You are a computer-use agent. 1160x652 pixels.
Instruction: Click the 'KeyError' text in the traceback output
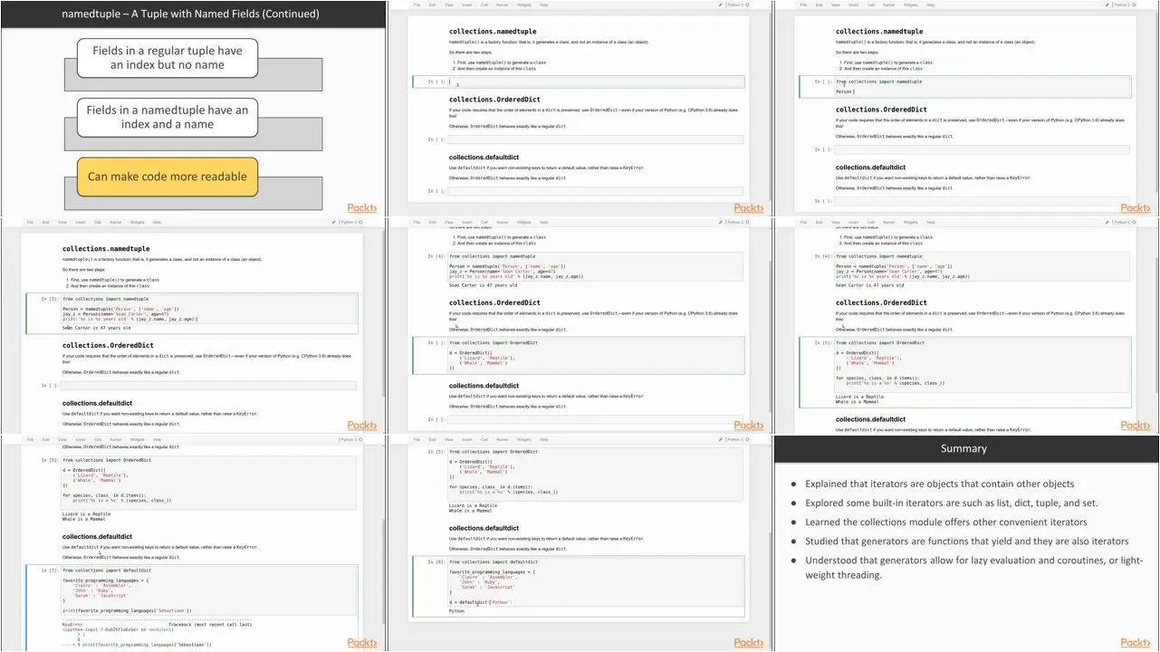tap(72, 624)
